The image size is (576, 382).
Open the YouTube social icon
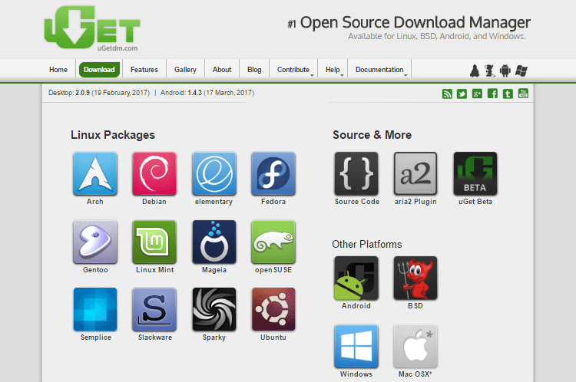click(x=523, y=94)
